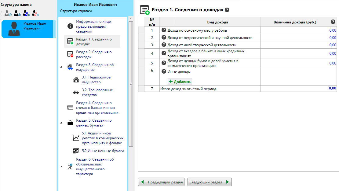339x191 pixels.
Task: Show help for ценных бумаг income row
Action: pyautogui.click(x=164, y=63)
